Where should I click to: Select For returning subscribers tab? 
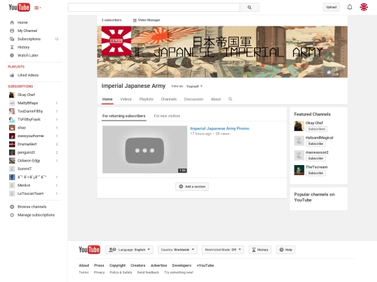(124, 116)
